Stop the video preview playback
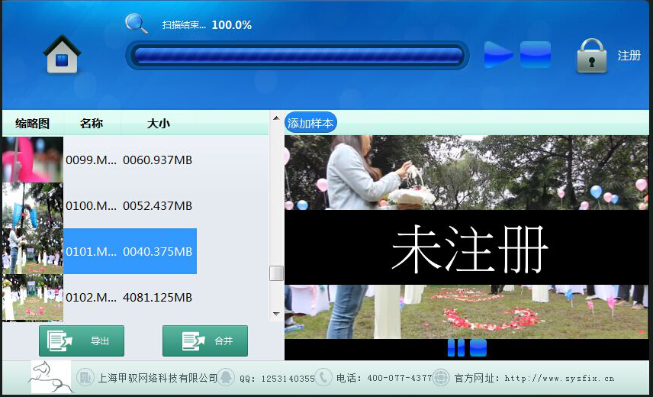This screenshot has height=397, width=653. (478, 348)
